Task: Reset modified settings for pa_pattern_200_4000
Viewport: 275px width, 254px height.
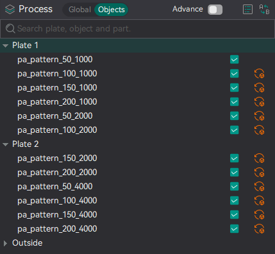Action: click(x=259, y=229)
